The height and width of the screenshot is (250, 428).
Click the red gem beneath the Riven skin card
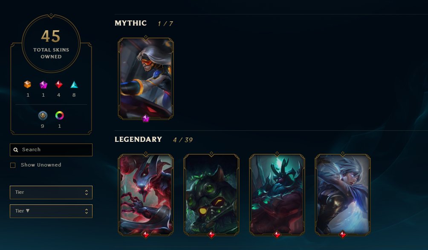(x=343, y=234)
